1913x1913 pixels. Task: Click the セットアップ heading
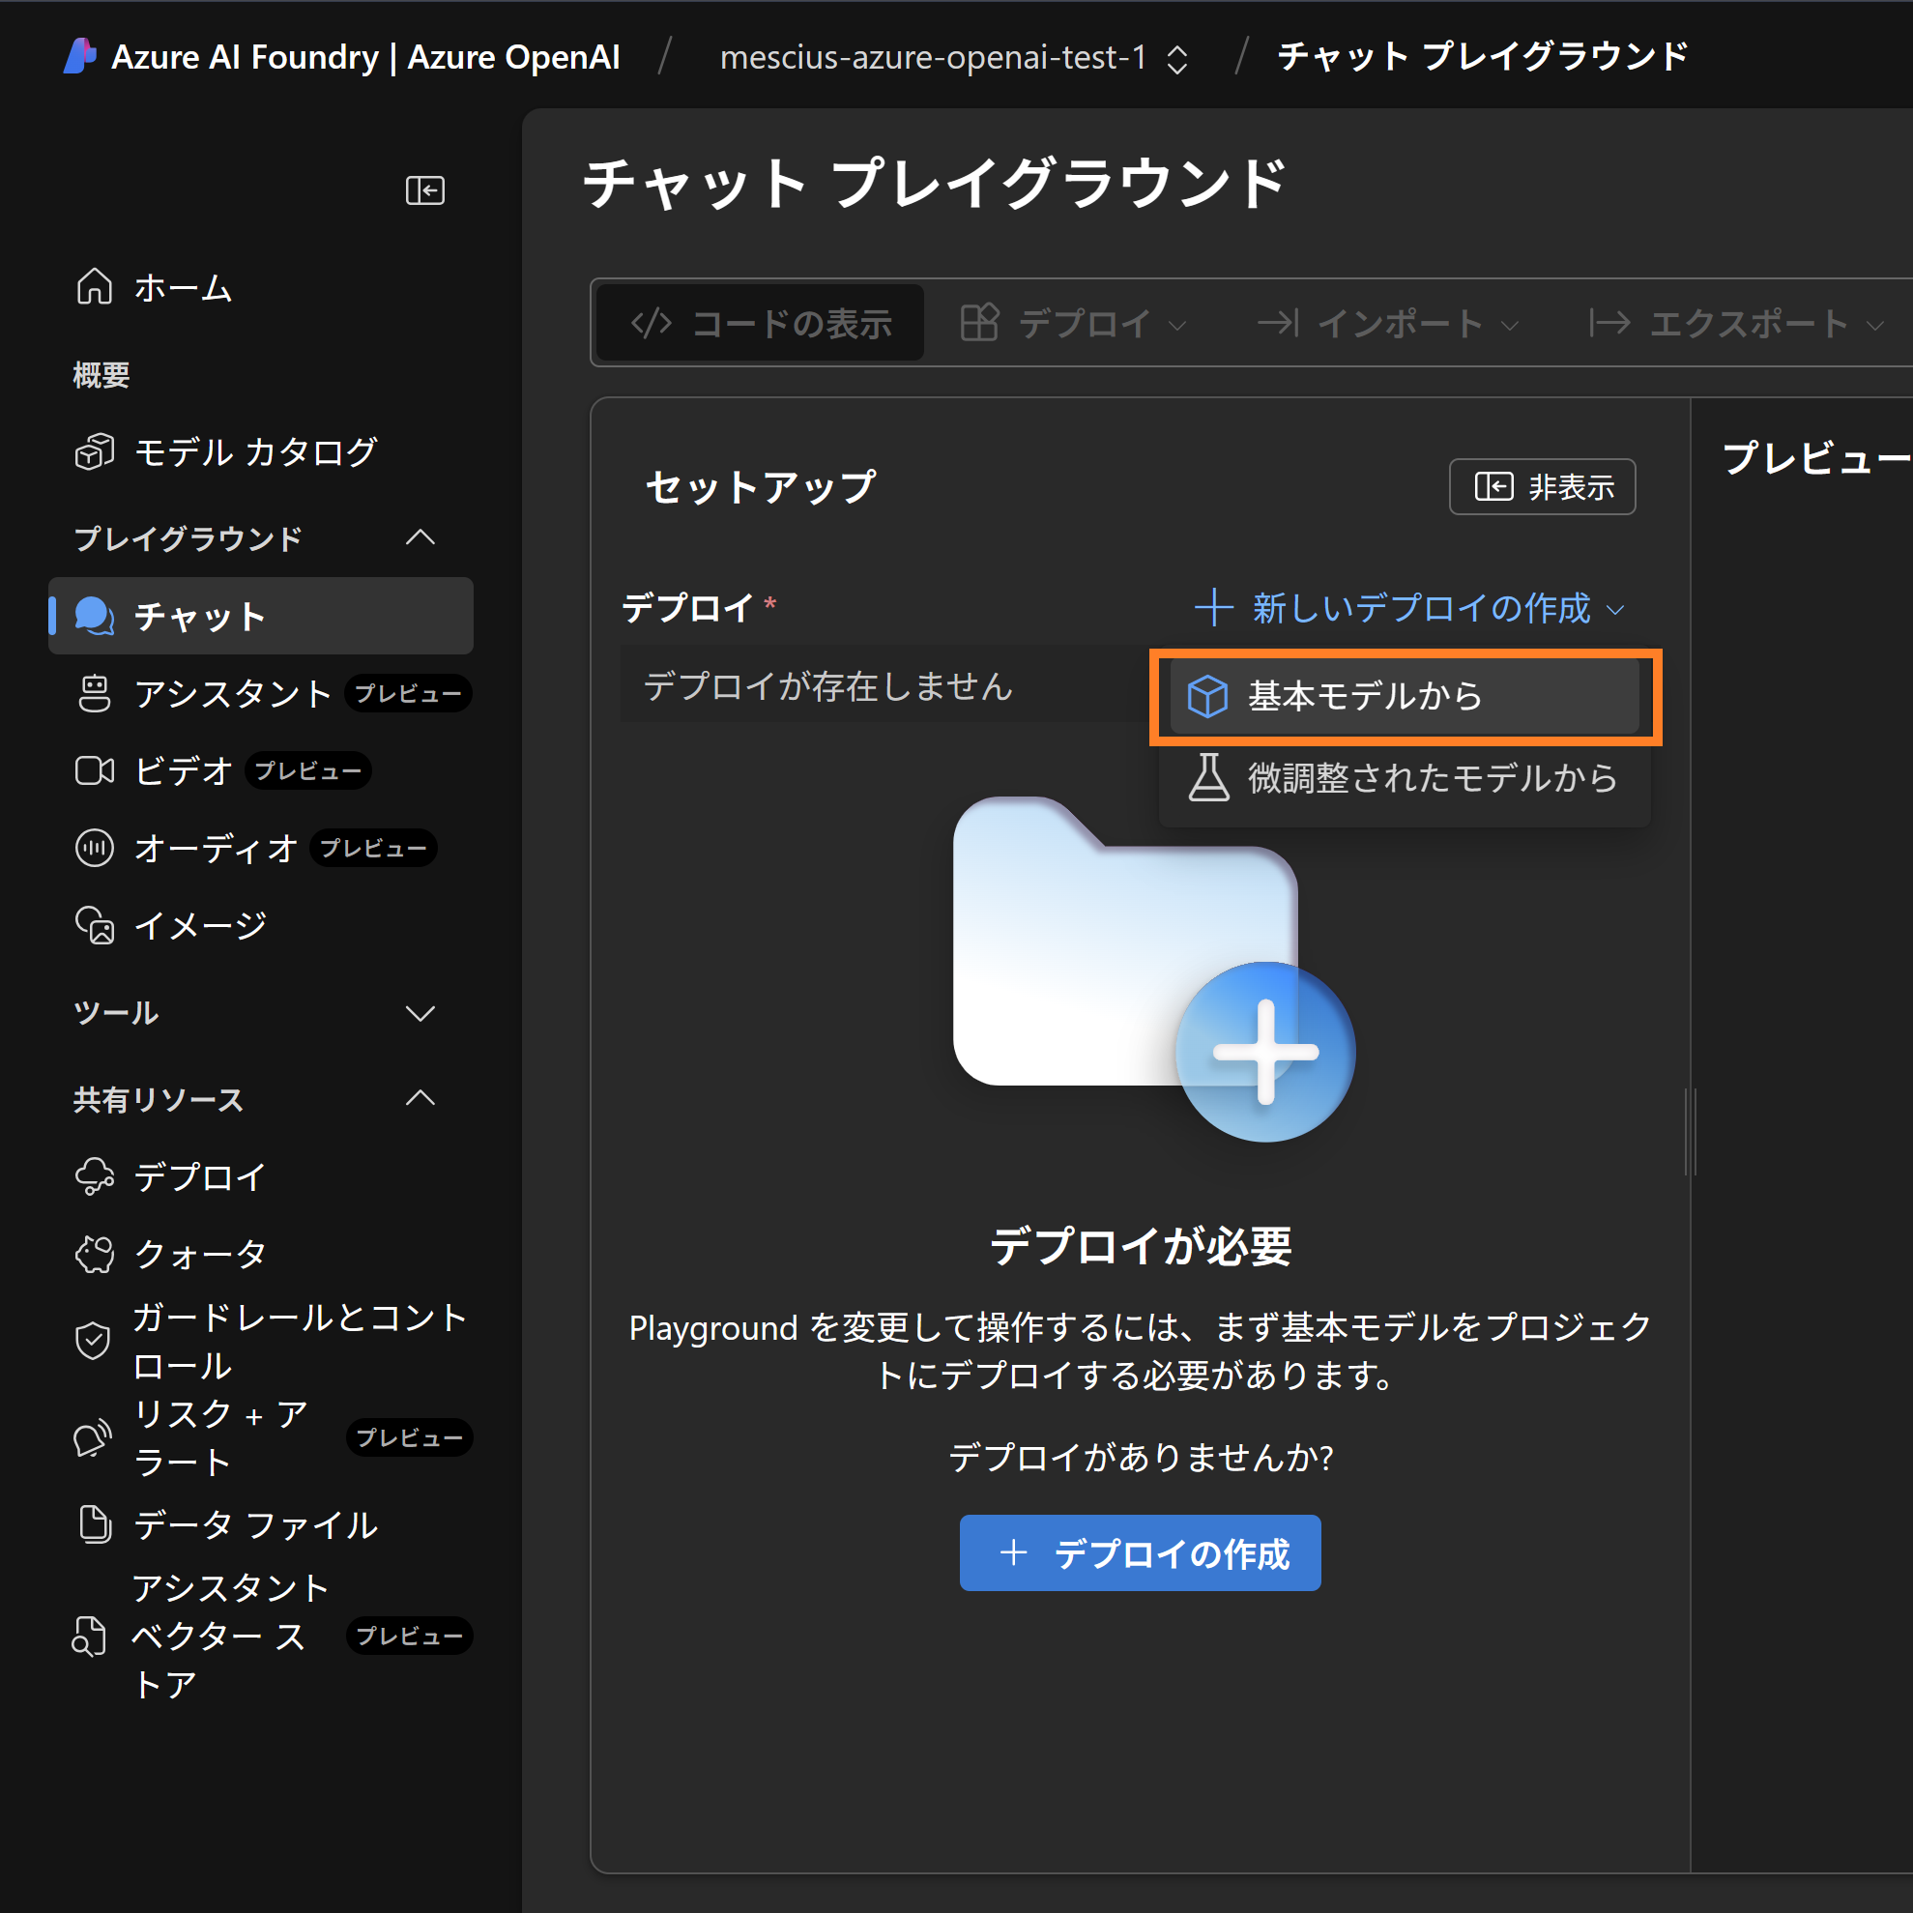click(x=761, y=486)
